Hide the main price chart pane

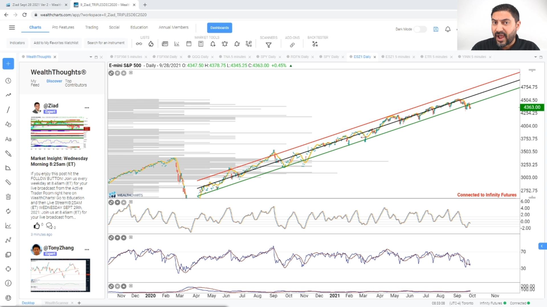coord(111,73)
